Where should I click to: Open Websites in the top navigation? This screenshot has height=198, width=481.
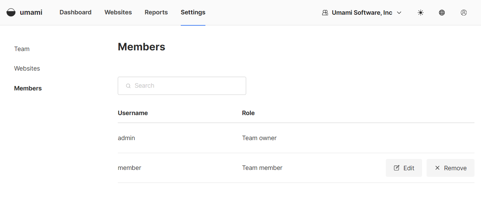tap(118, 12)
